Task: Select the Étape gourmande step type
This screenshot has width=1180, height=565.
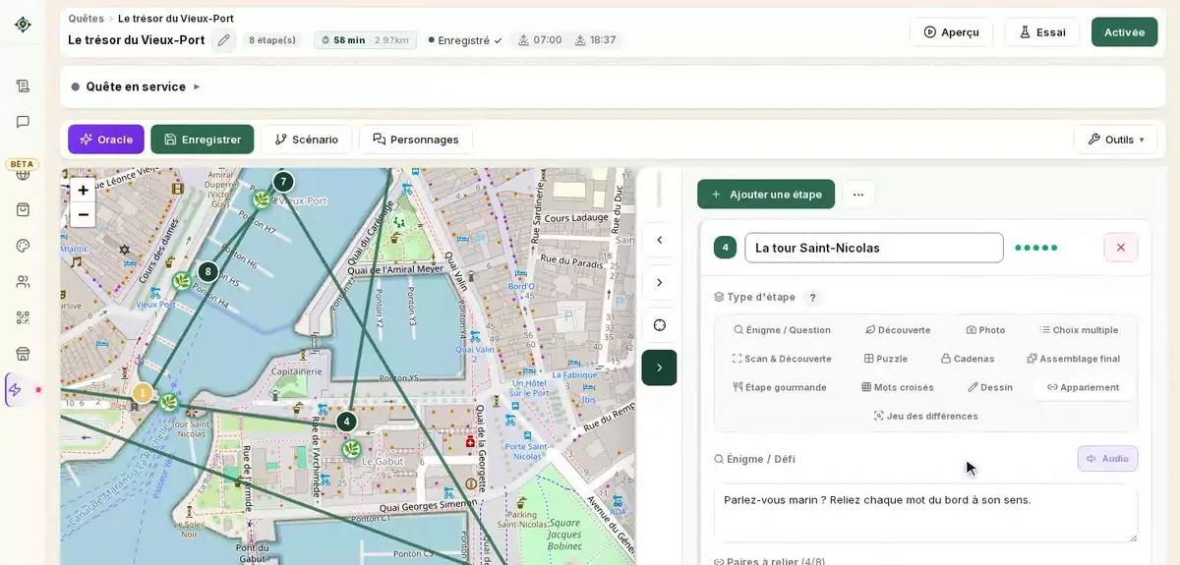Action: pos(780,387)
